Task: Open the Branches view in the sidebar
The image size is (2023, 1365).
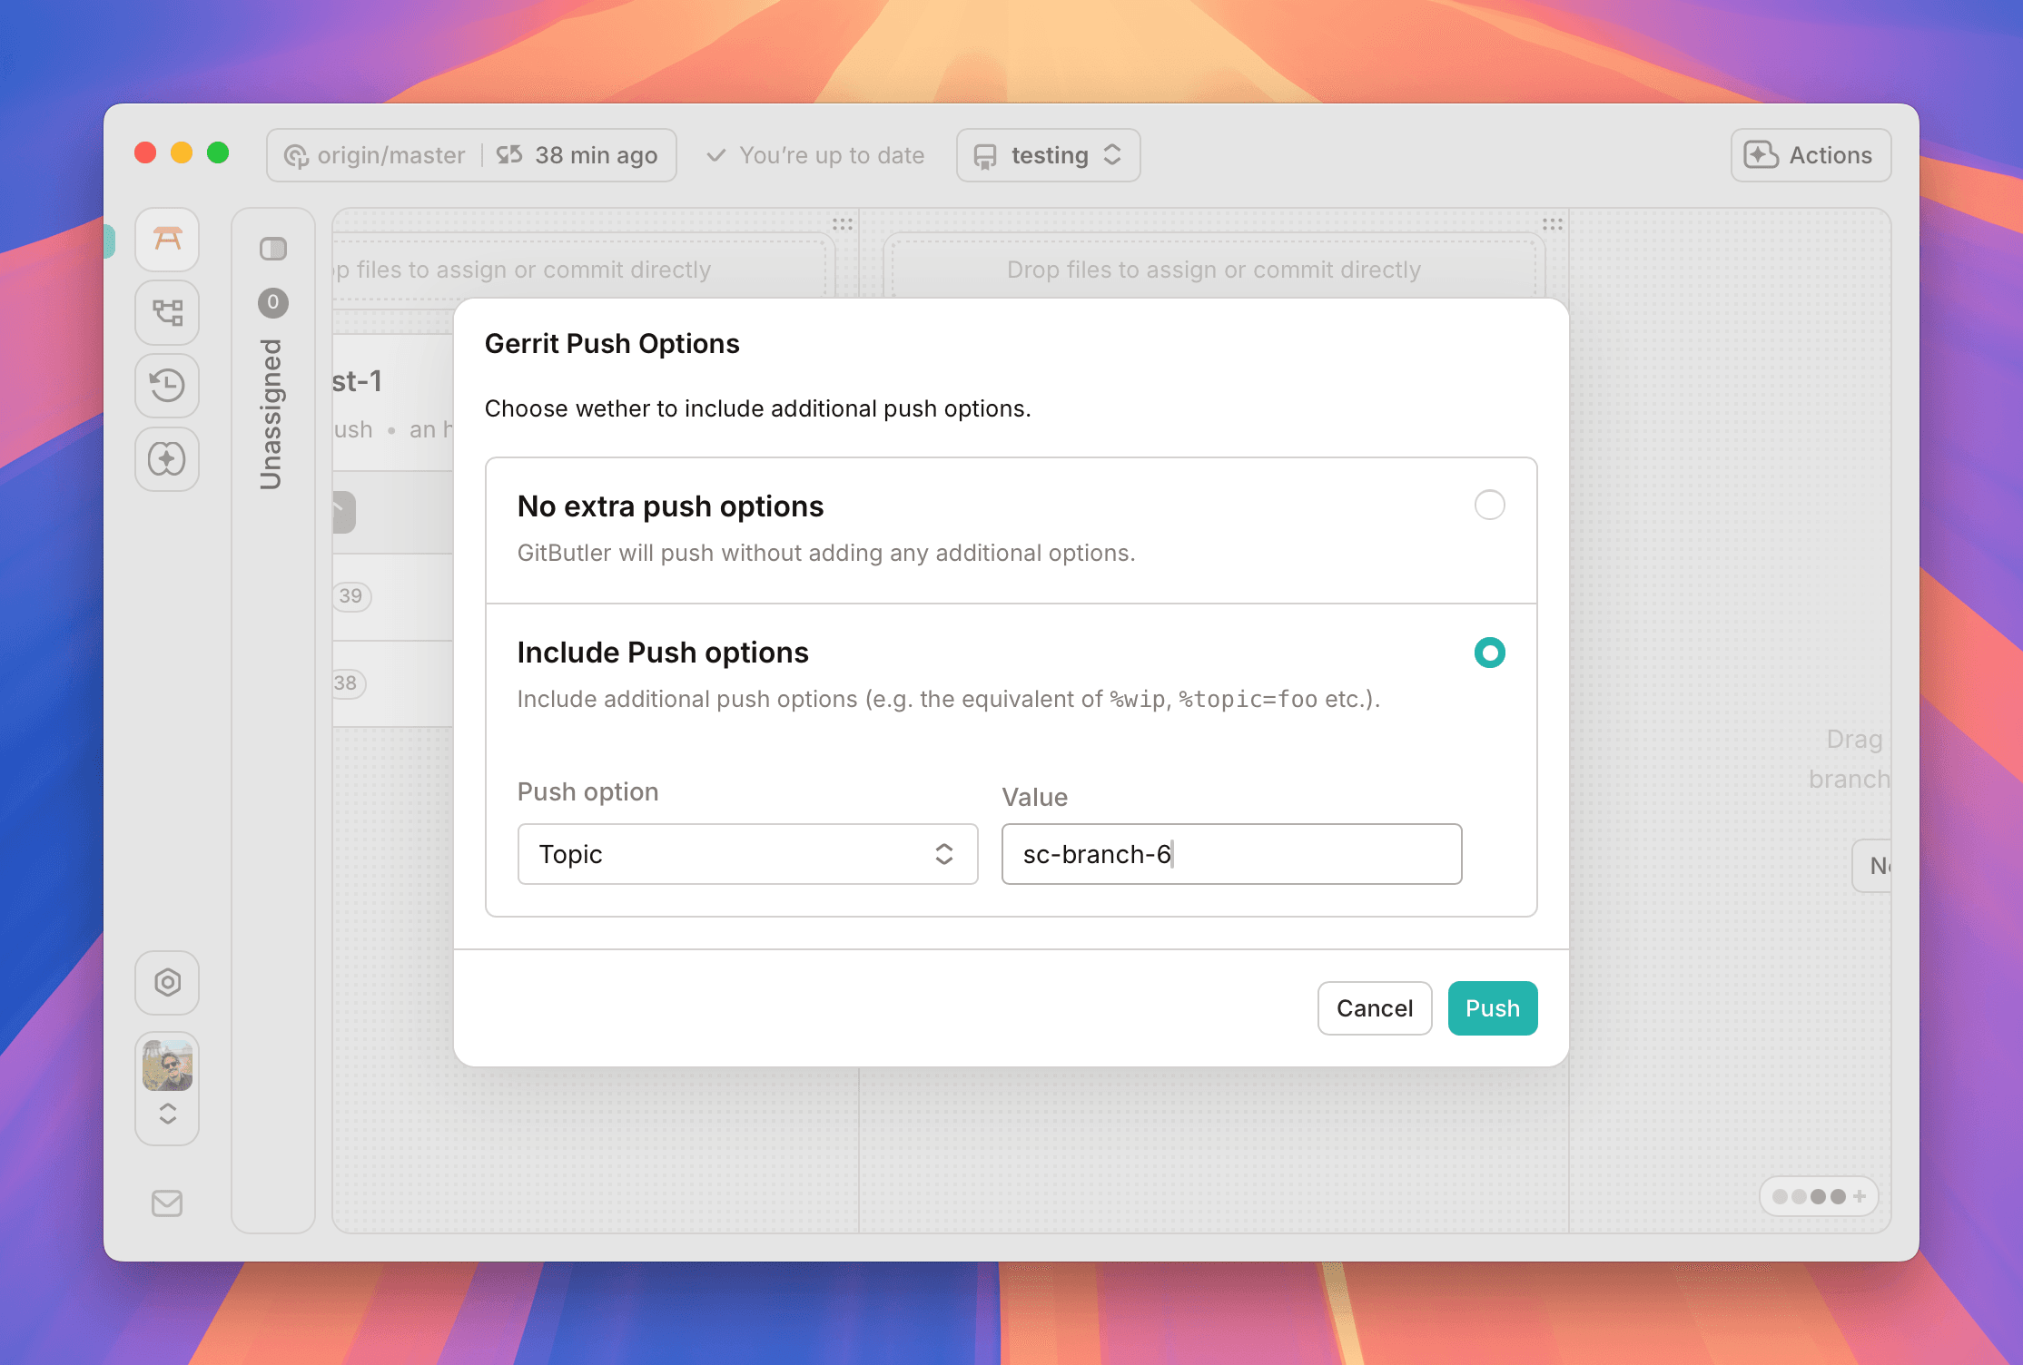Action: tap(167, 312)
